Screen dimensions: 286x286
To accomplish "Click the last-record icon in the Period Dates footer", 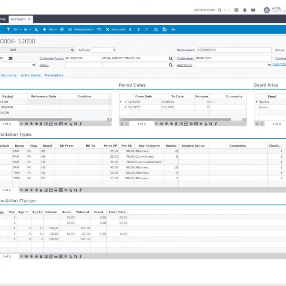I will coord(162,124).
